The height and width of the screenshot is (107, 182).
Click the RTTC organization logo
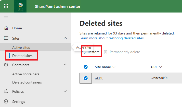point(20,6)
